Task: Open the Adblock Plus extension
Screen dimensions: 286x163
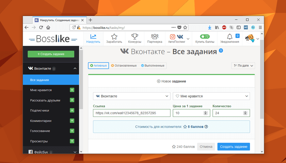Action: 224,28
